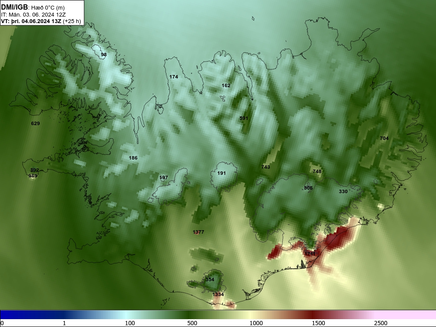Select the 748 height label

click(317, 171)
